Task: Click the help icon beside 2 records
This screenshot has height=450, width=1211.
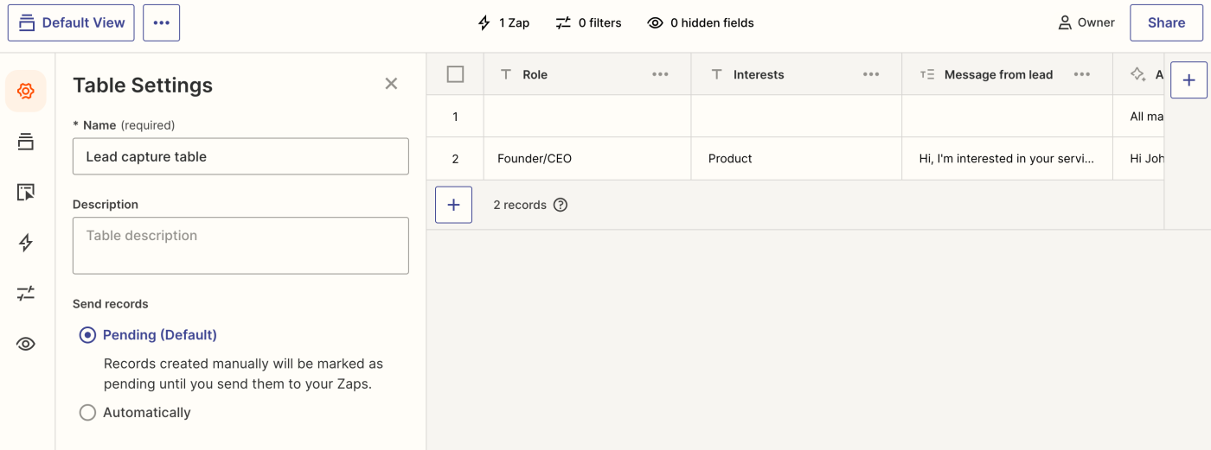Action: 561,205
